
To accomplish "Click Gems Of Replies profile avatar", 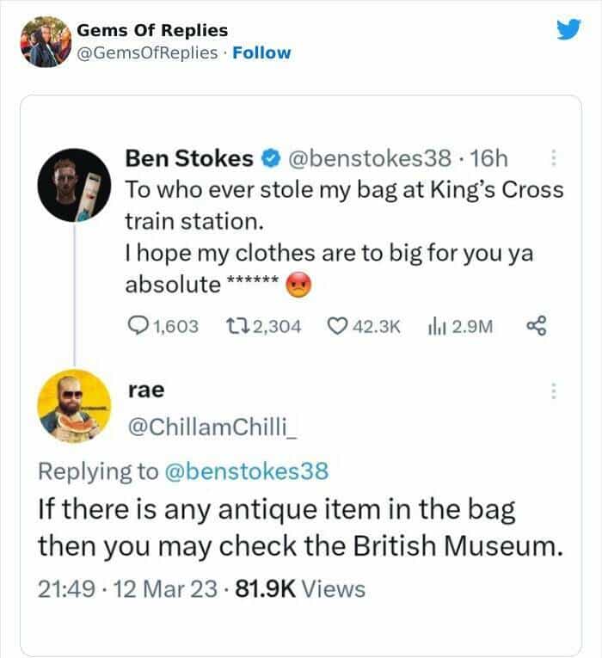I will 45,41.
